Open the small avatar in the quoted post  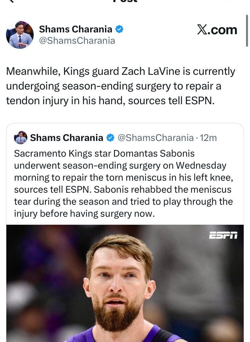tap(21, 138)
